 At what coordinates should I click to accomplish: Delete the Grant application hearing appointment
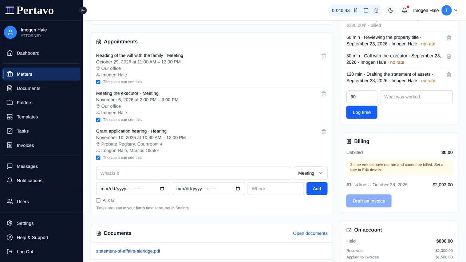click(324, 132)
